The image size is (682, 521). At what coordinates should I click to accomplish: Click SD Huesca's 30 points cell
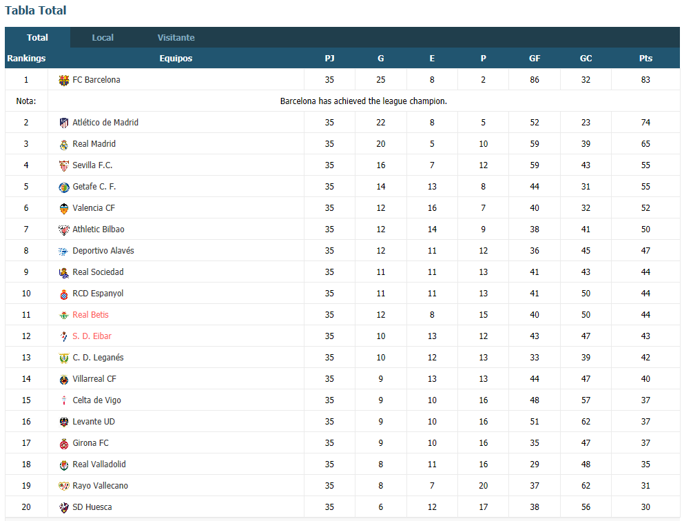click(645, 507)
